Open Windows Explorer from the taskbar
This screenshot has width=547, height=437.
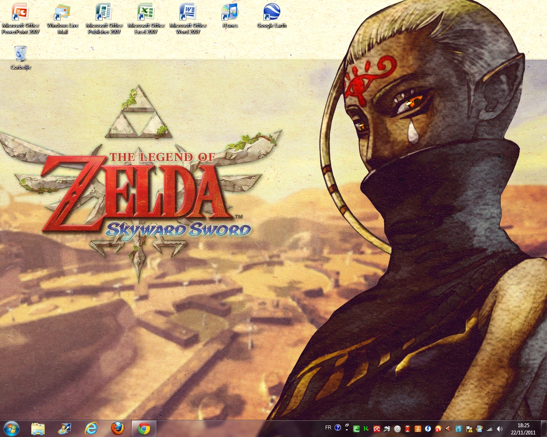pos(38,428)
